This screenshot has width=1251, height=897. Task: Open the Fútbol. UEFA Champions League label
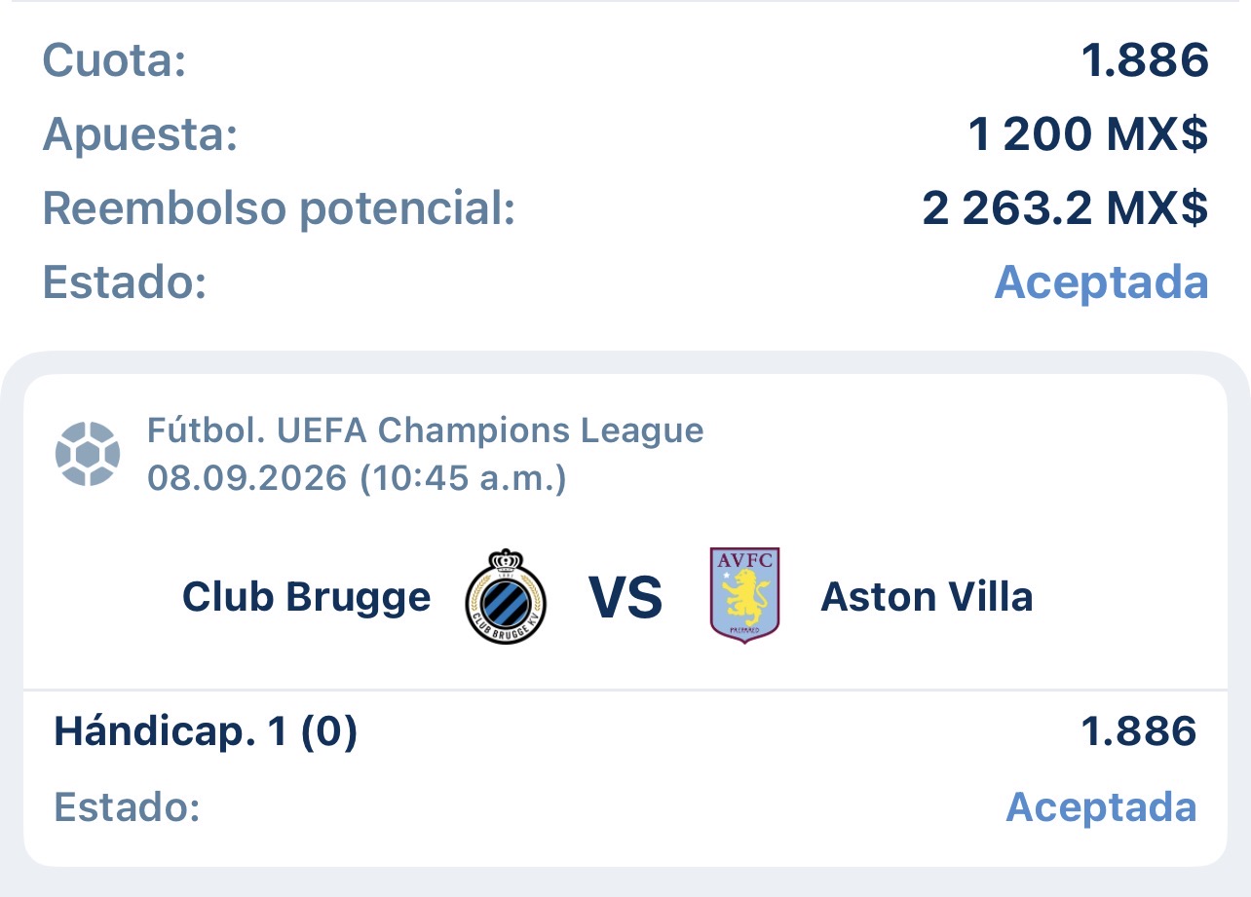(425, 430)
